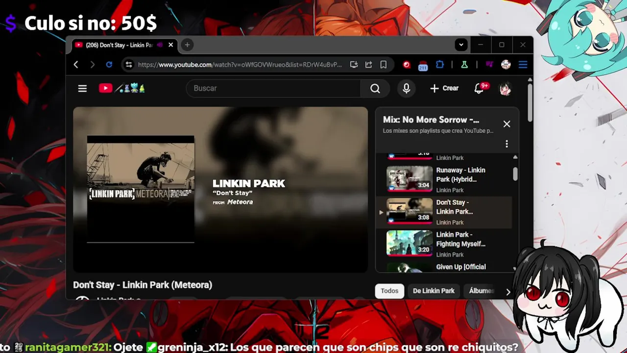This screenshot has width=627, height=353.
Task: Click the playlist panel scrollbar thumb
Action: pyautogui.click(x=515, y=174)
